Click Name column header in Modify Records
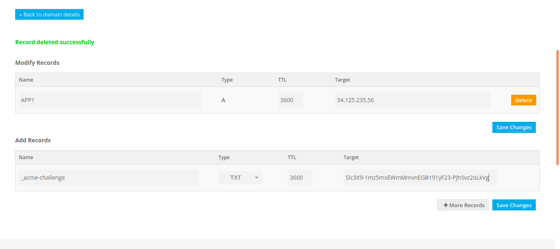560x249 pixels. click(26, 80)
